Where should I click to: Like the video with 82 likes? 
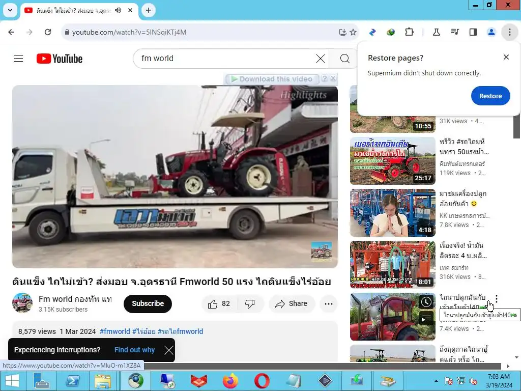[219, 303]
